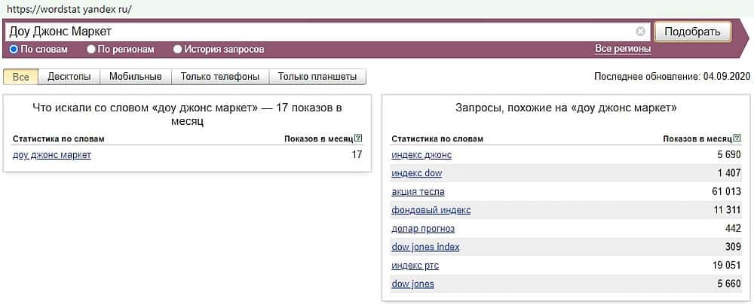Open the 'Все регионы' region selector
Viewport: 754px width, 304px height.
coord(623,49)
